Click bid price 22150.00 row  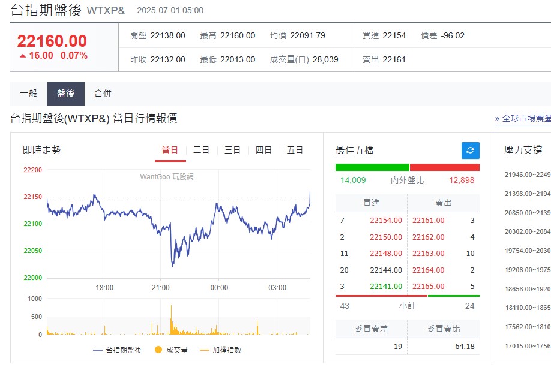pyautogui.click(x=385, y=237)
